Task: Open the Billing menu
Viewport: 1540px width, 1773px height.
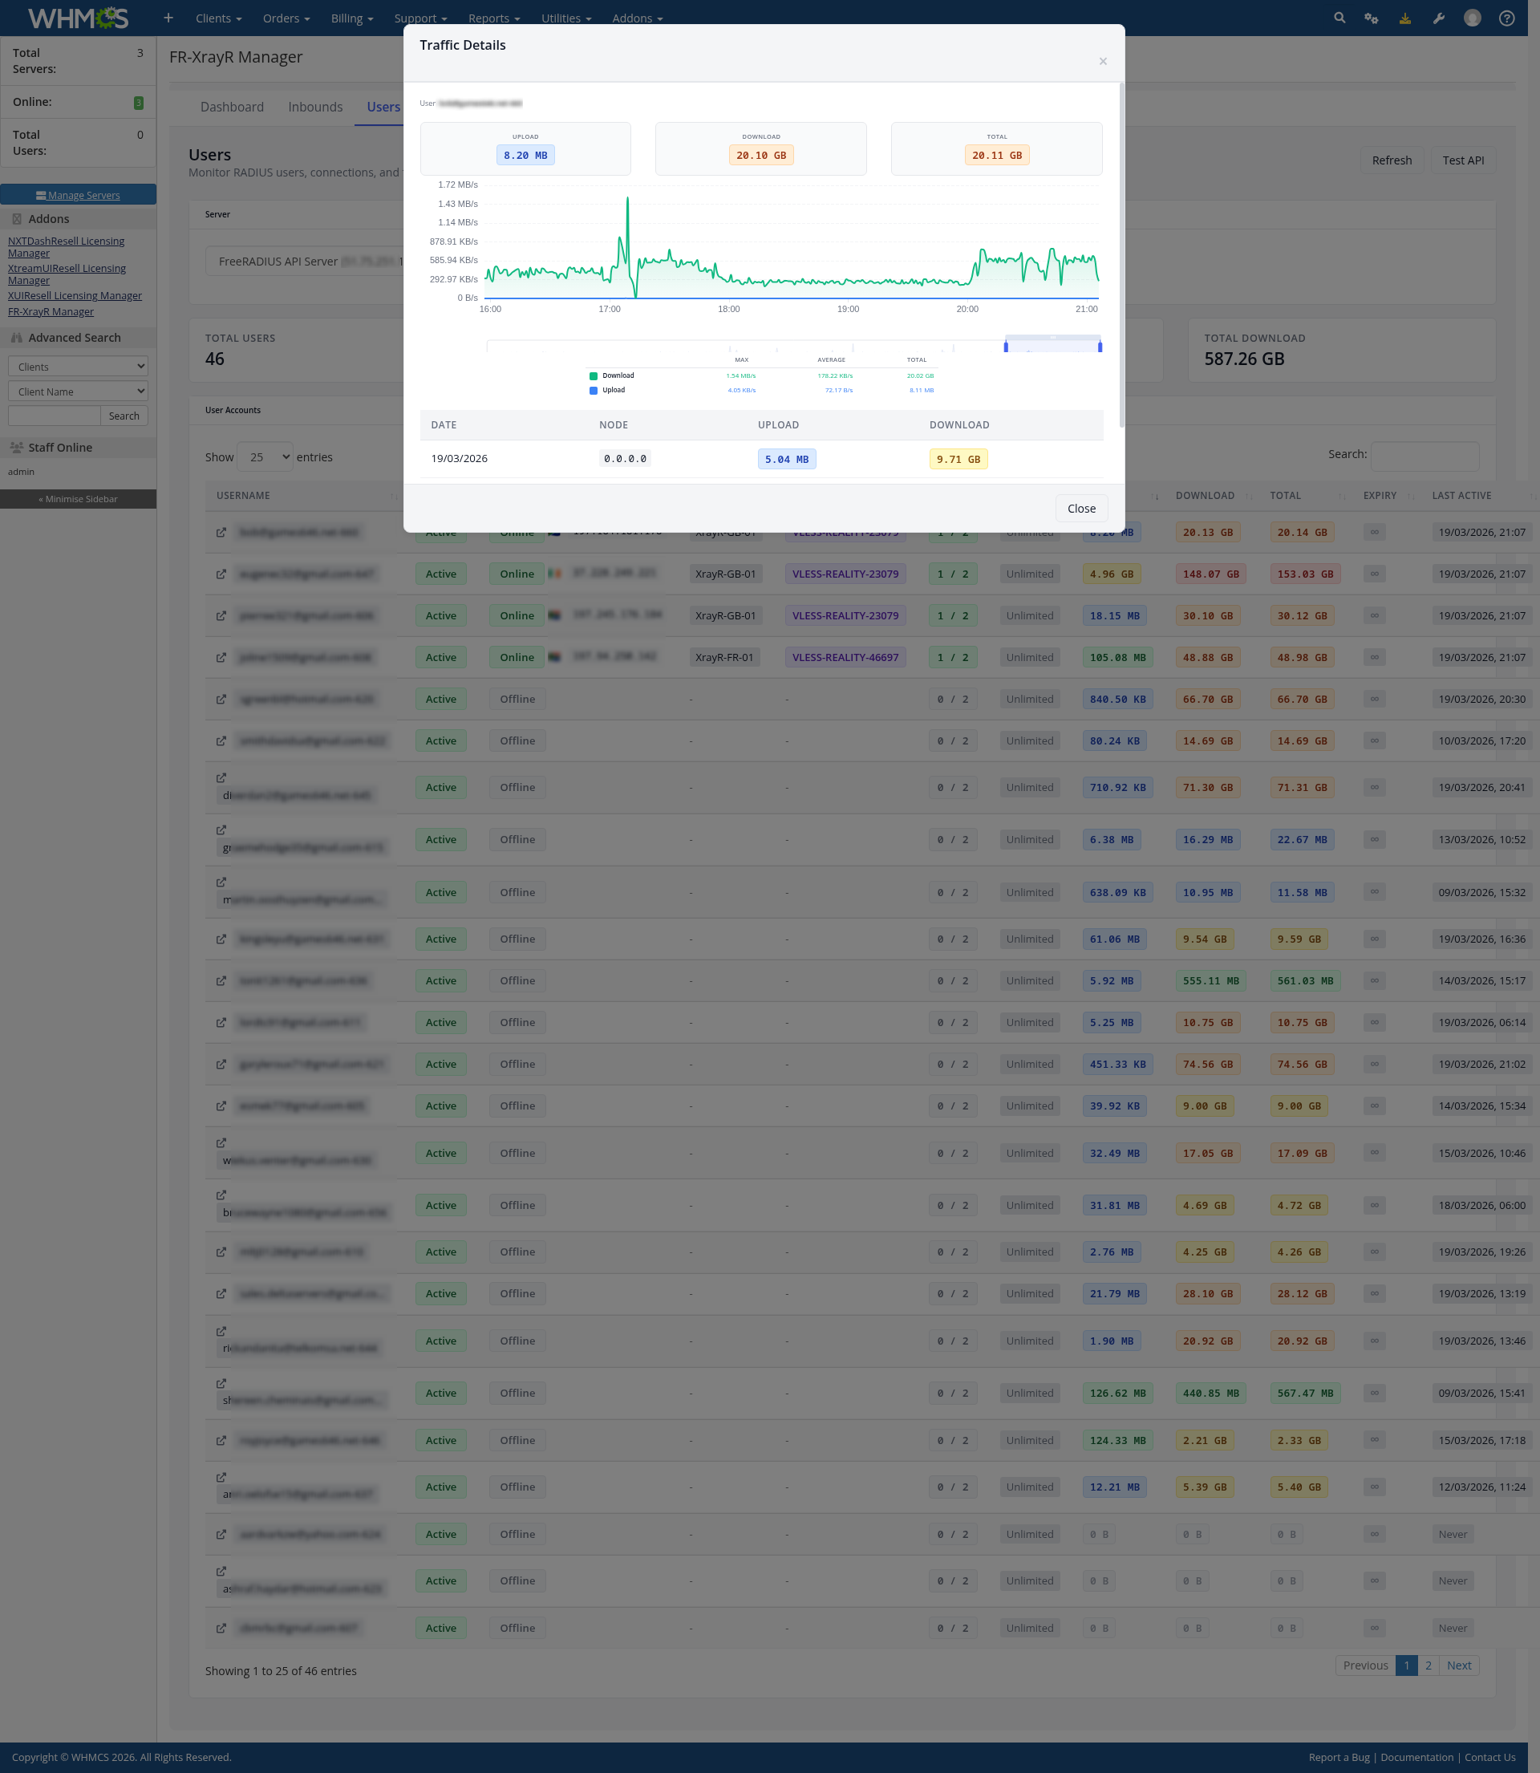Action: tap(351, 18)
